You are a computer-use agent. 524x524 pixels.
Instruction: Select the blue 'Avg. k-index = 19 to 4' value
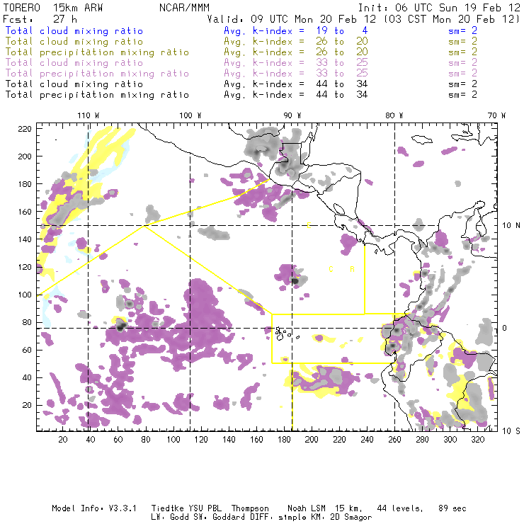pyautogui.click(x=296, y=31)
